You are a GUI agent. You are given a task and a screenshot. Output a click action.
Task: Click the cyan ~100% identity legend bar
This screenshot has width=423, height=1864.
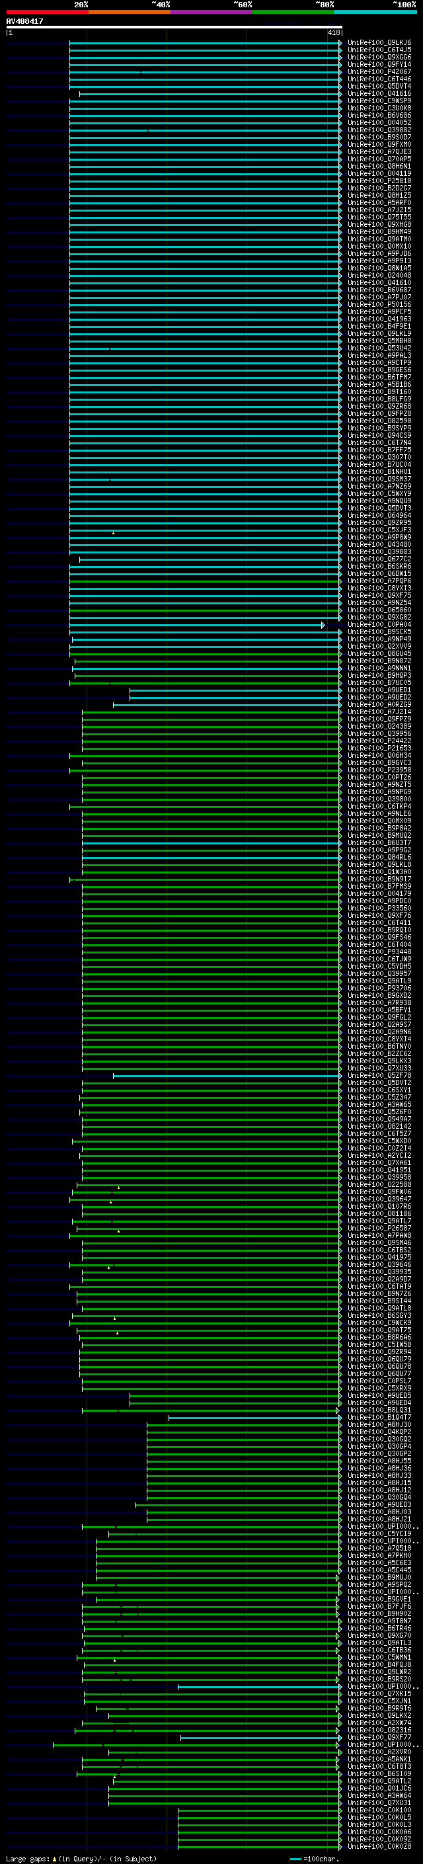[375, 12]
